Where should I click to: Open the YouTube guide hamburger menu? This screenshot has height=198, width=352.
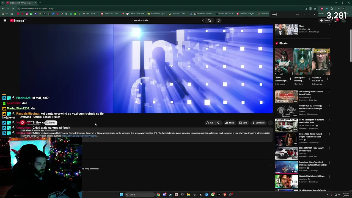(5, 20)
